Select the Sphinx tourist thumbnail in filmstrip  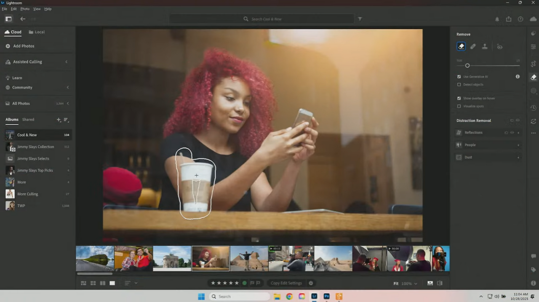coord(249,259)
